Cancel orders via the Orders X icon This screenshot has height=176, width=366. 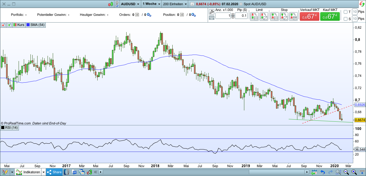click(x=137, y=15)
